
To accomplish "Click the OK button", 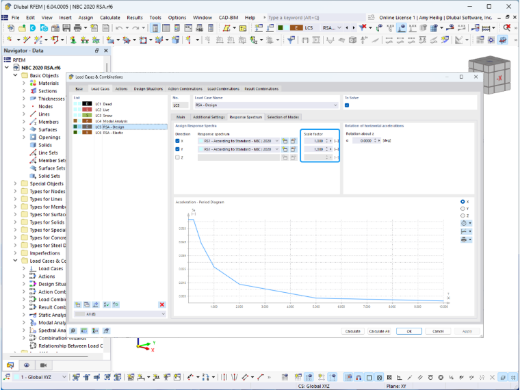I will pos(409,331).
